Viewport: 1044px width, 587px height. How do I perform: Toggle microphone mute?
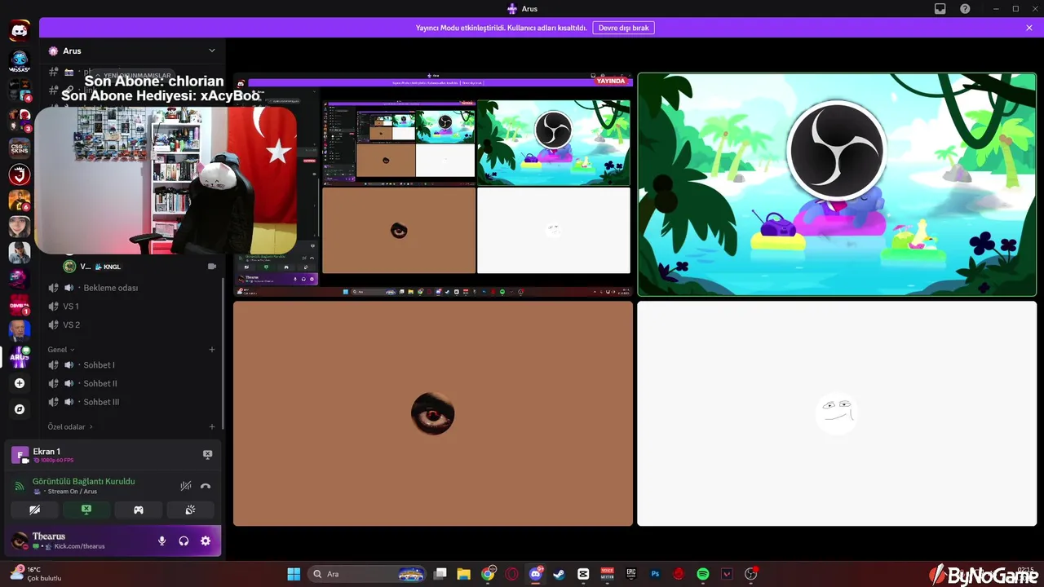point(161,541)
